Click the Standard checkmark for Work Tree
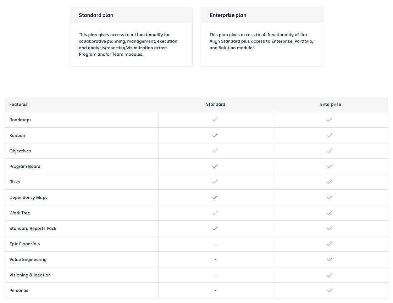 215,213
